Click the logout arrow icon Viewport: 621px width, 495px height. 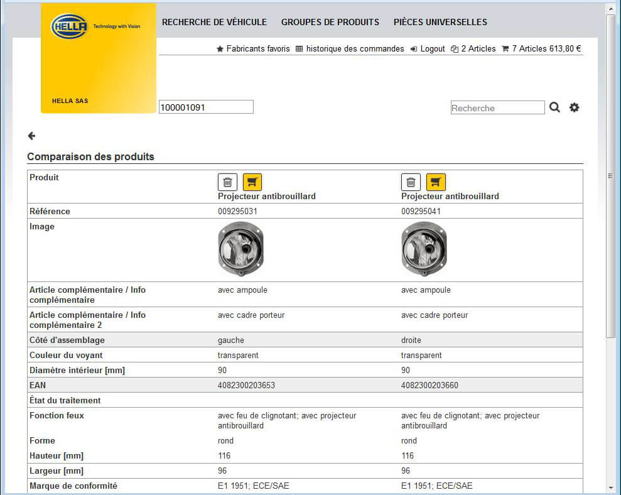(x=413, y=49)
